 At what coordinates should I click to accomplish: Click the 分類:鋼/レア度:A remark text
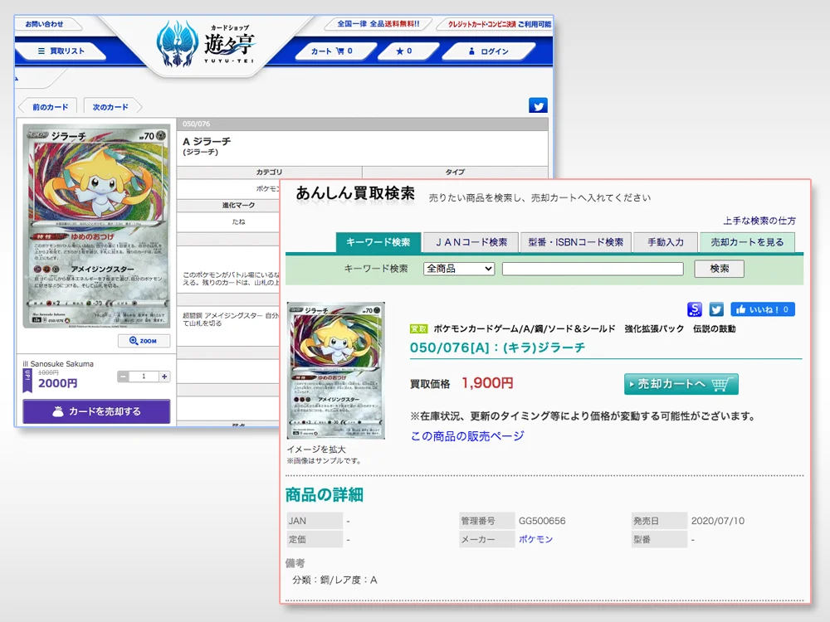click(335, 580)
